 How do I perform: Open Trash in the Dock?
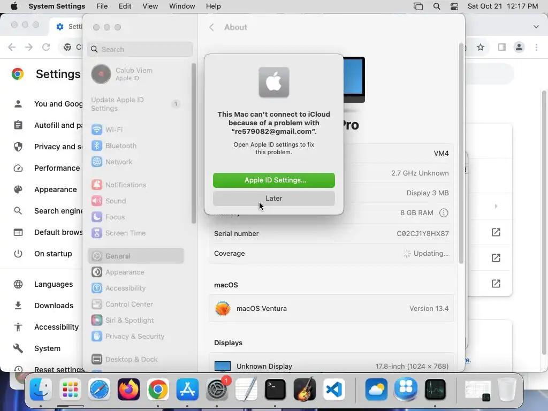tap(506, 390)
